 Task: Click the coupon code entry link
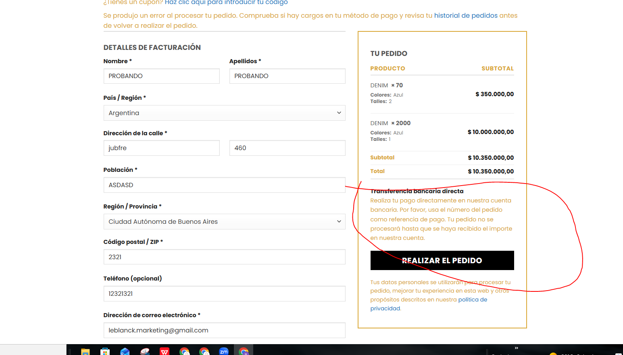(226, 2)
